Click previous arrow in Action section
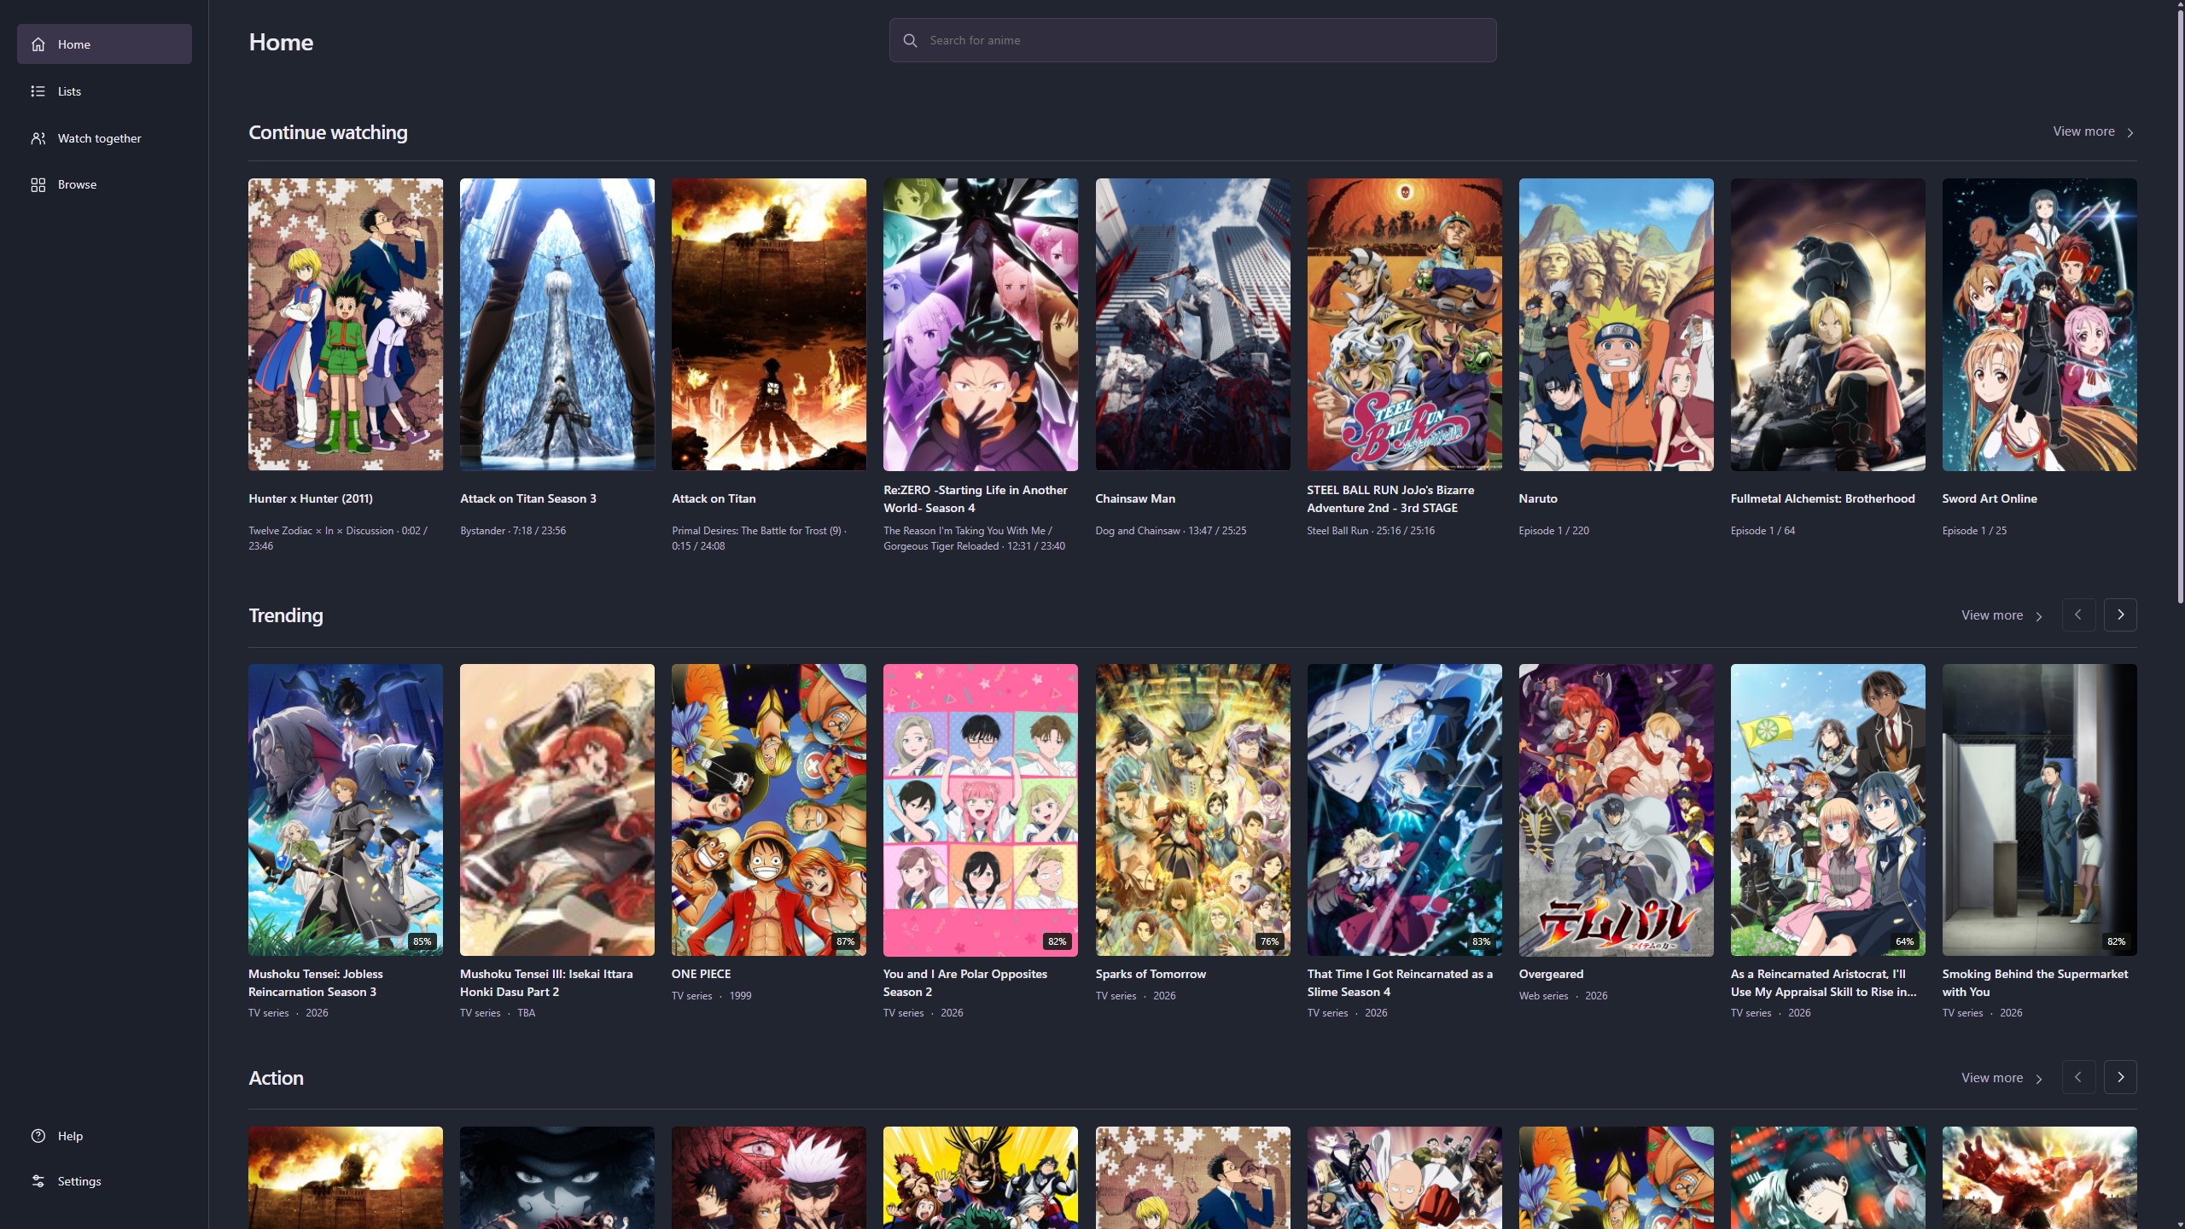 point(2078,1077)
